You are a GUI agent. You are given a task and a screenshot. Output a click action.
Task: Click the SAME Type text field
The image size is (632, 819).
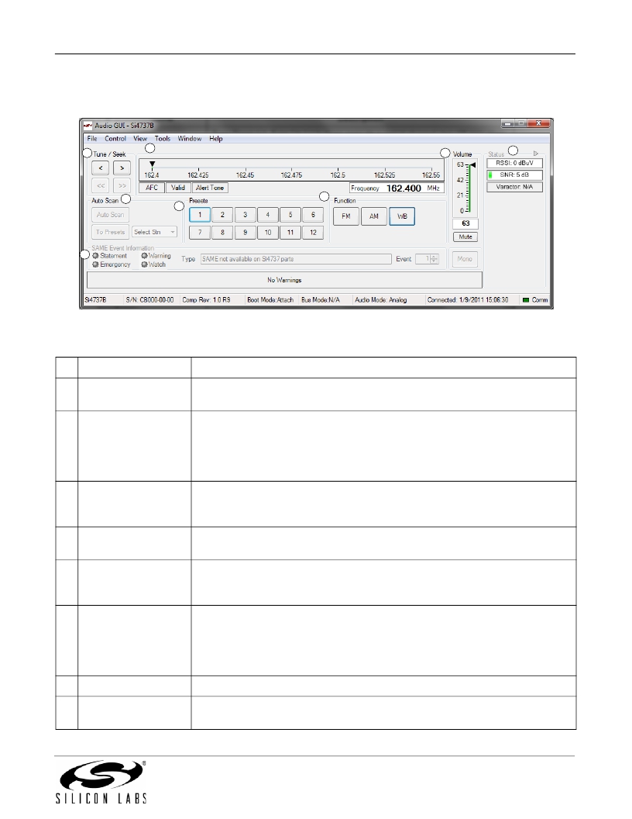point(296,259)
